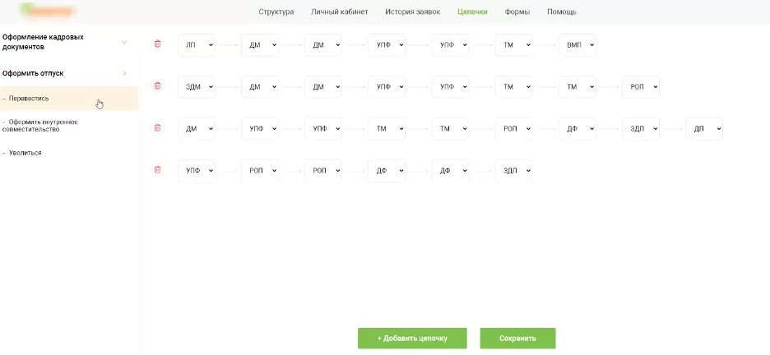Open the ДП dropdown ending third chain
Viewport: 770px width, 355px height.
click(x=703, y=129)
